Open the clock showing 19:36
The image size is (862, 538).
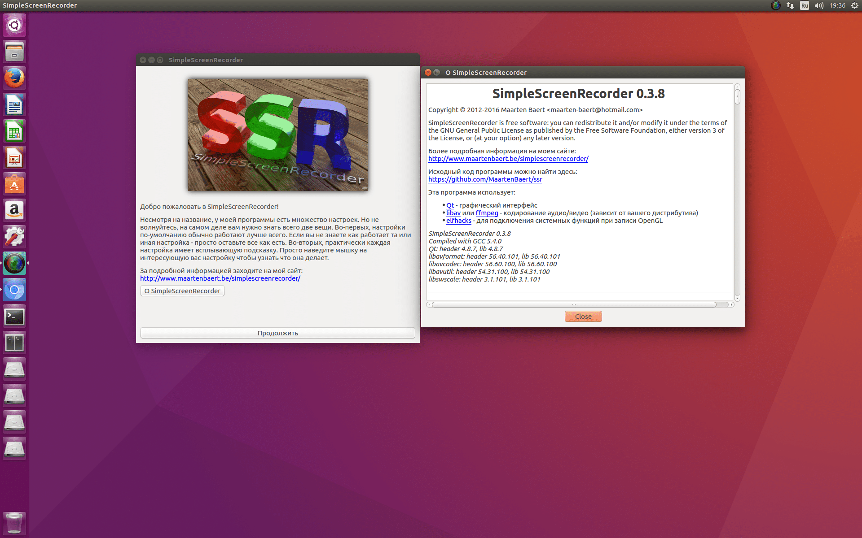pyautogui.click(x=837, y=5)
